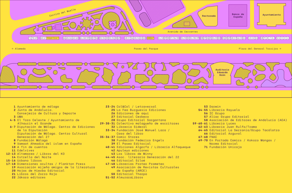Select legend entry 'La Fea Burguesía Ediciones'
Screen dimensions: 292x193
[x=141, y=110]
